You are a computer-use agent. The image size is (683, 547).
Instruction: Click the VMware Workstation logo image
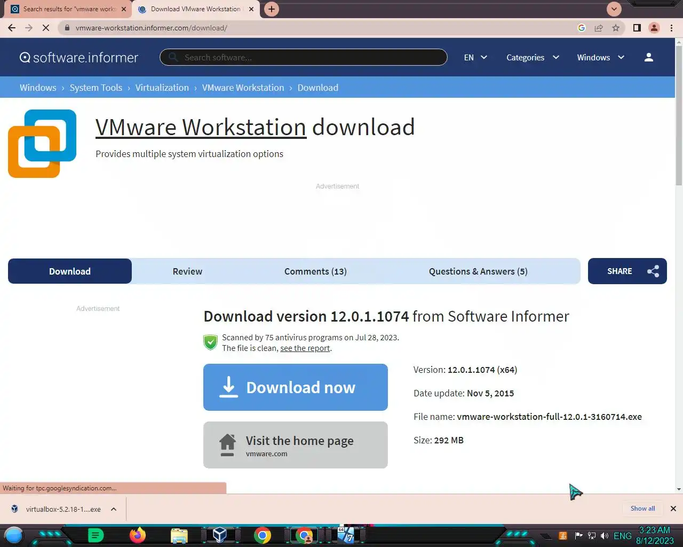[x=42, y=144]
